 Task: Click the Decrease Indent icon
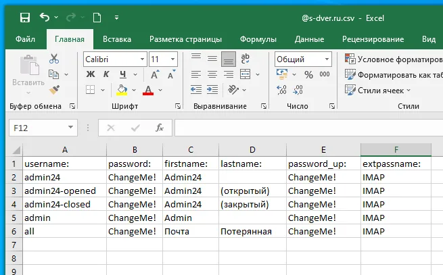195,90
